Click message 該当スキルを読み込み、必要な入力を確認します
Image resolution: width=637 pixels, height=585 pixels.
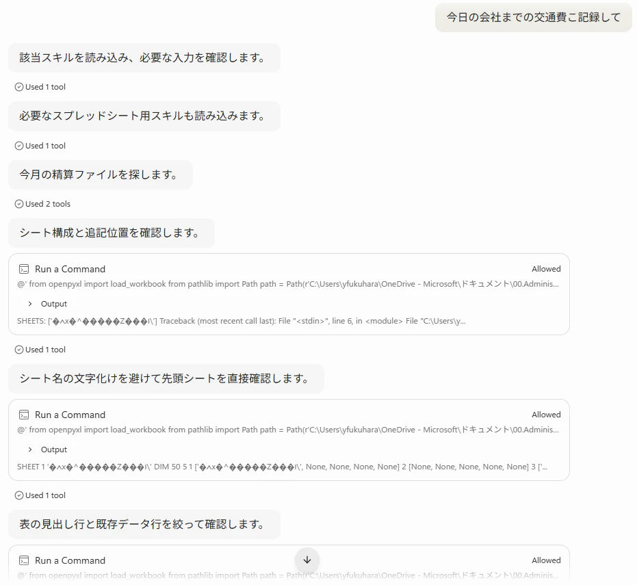(144, 57)
